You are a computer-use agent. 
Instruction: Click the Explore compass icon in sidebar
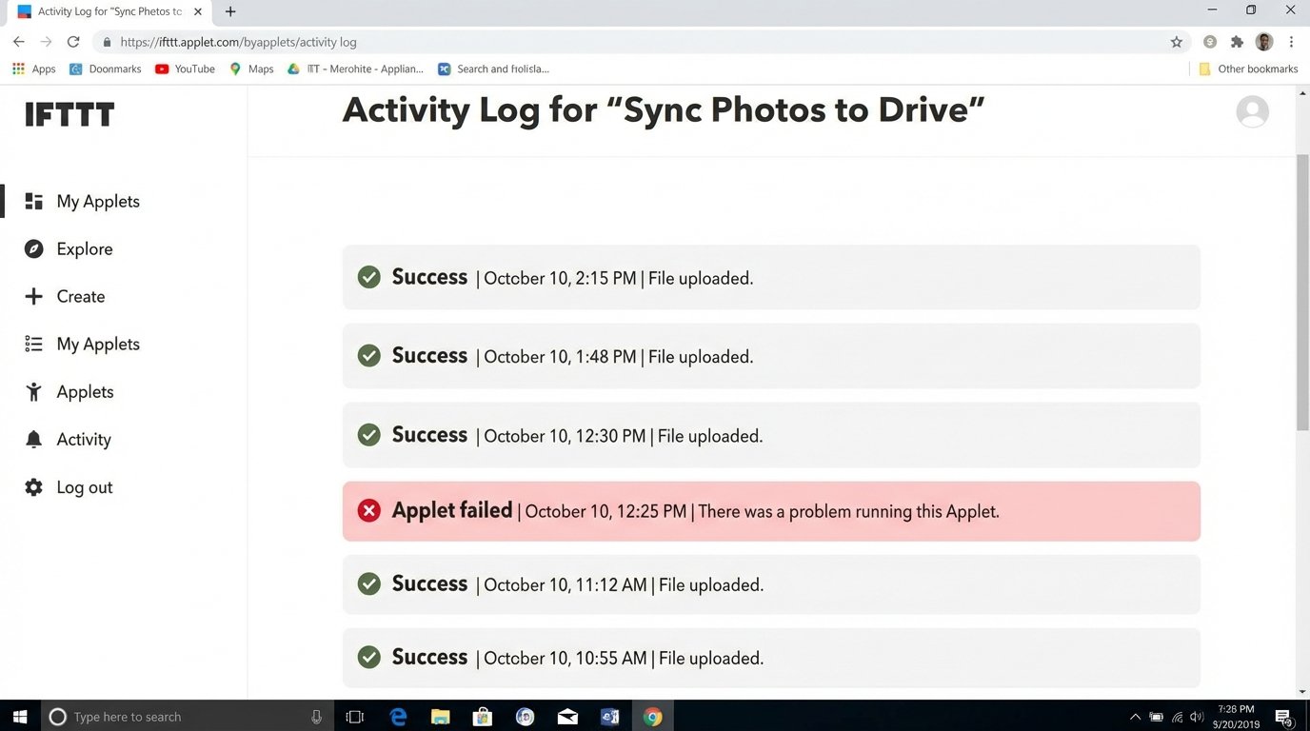(34, 249)
